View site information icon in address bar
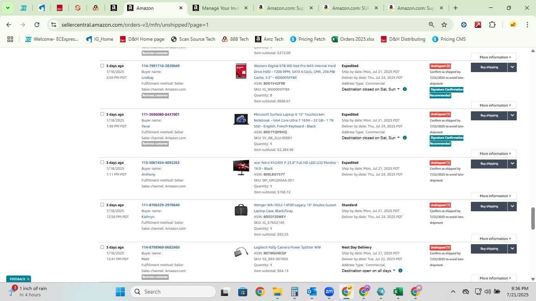Viewport: 536px width, 301px height. click(54, 25)
